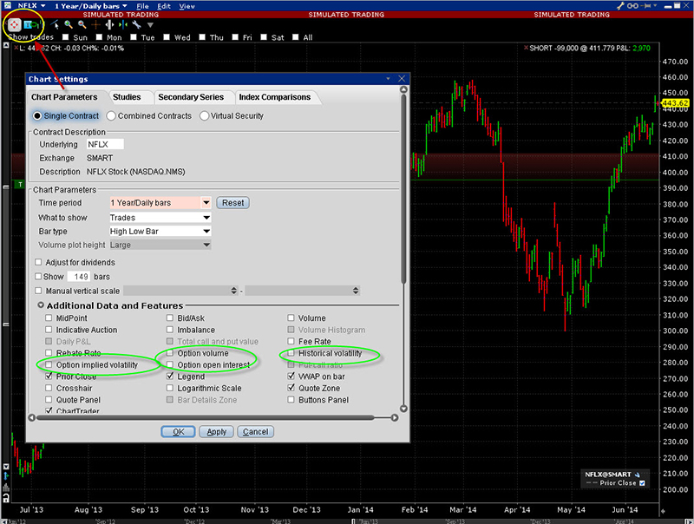Activate the orange crosshair toolbar icon
This screenshot has height=524, width=694.
(96, 25)
